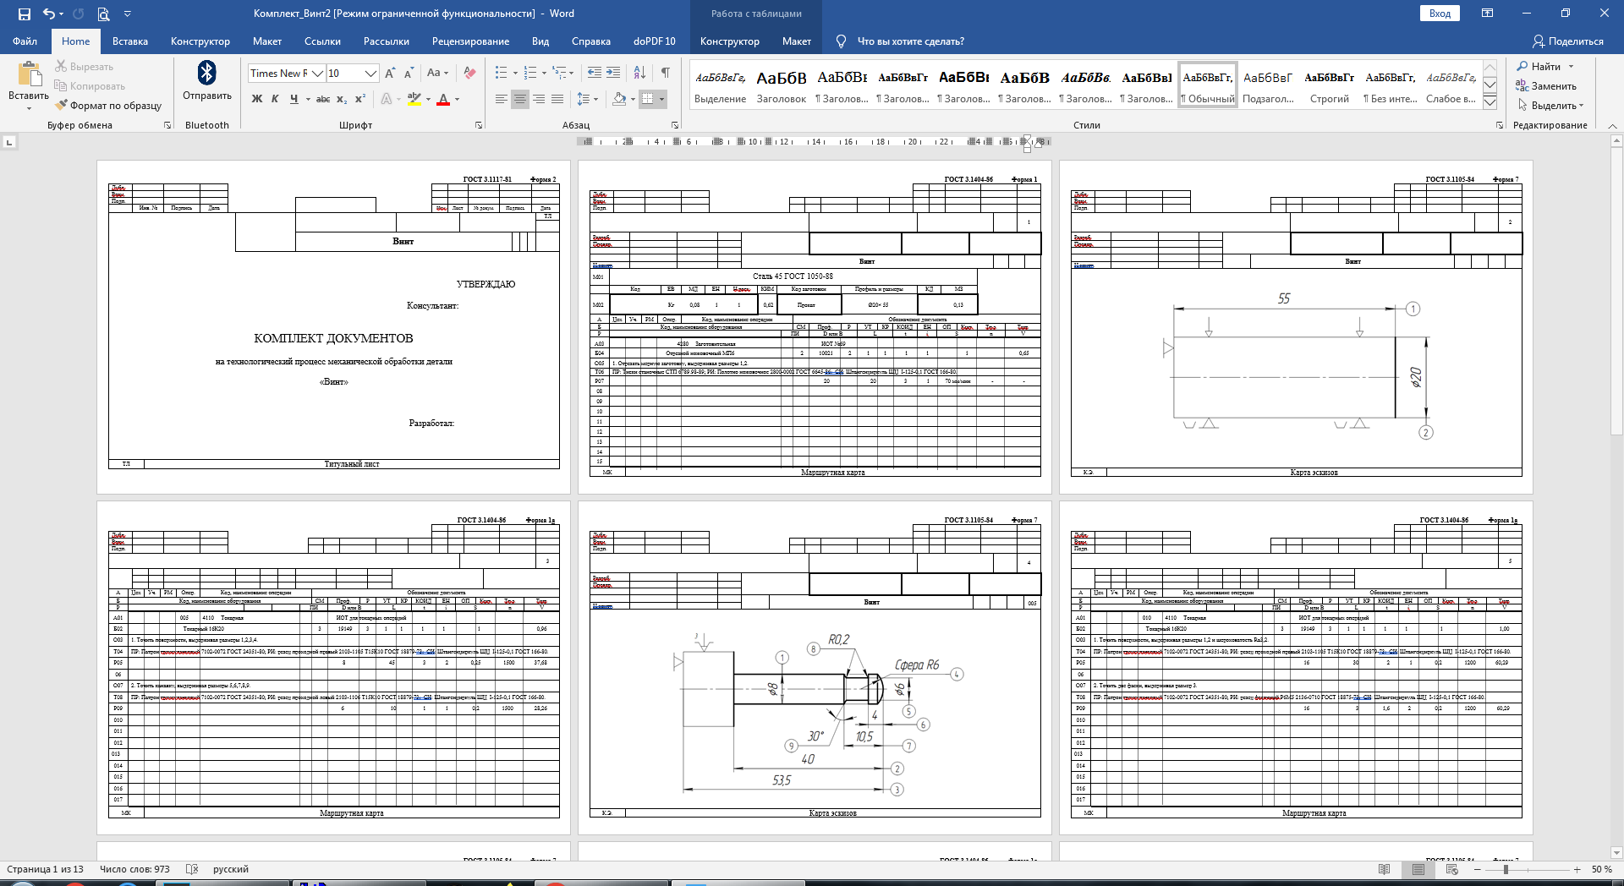Click the Поделиться button
The height and width of the screenshot is (886, 1624).
pyautogui.click(x=1567, y=41)
